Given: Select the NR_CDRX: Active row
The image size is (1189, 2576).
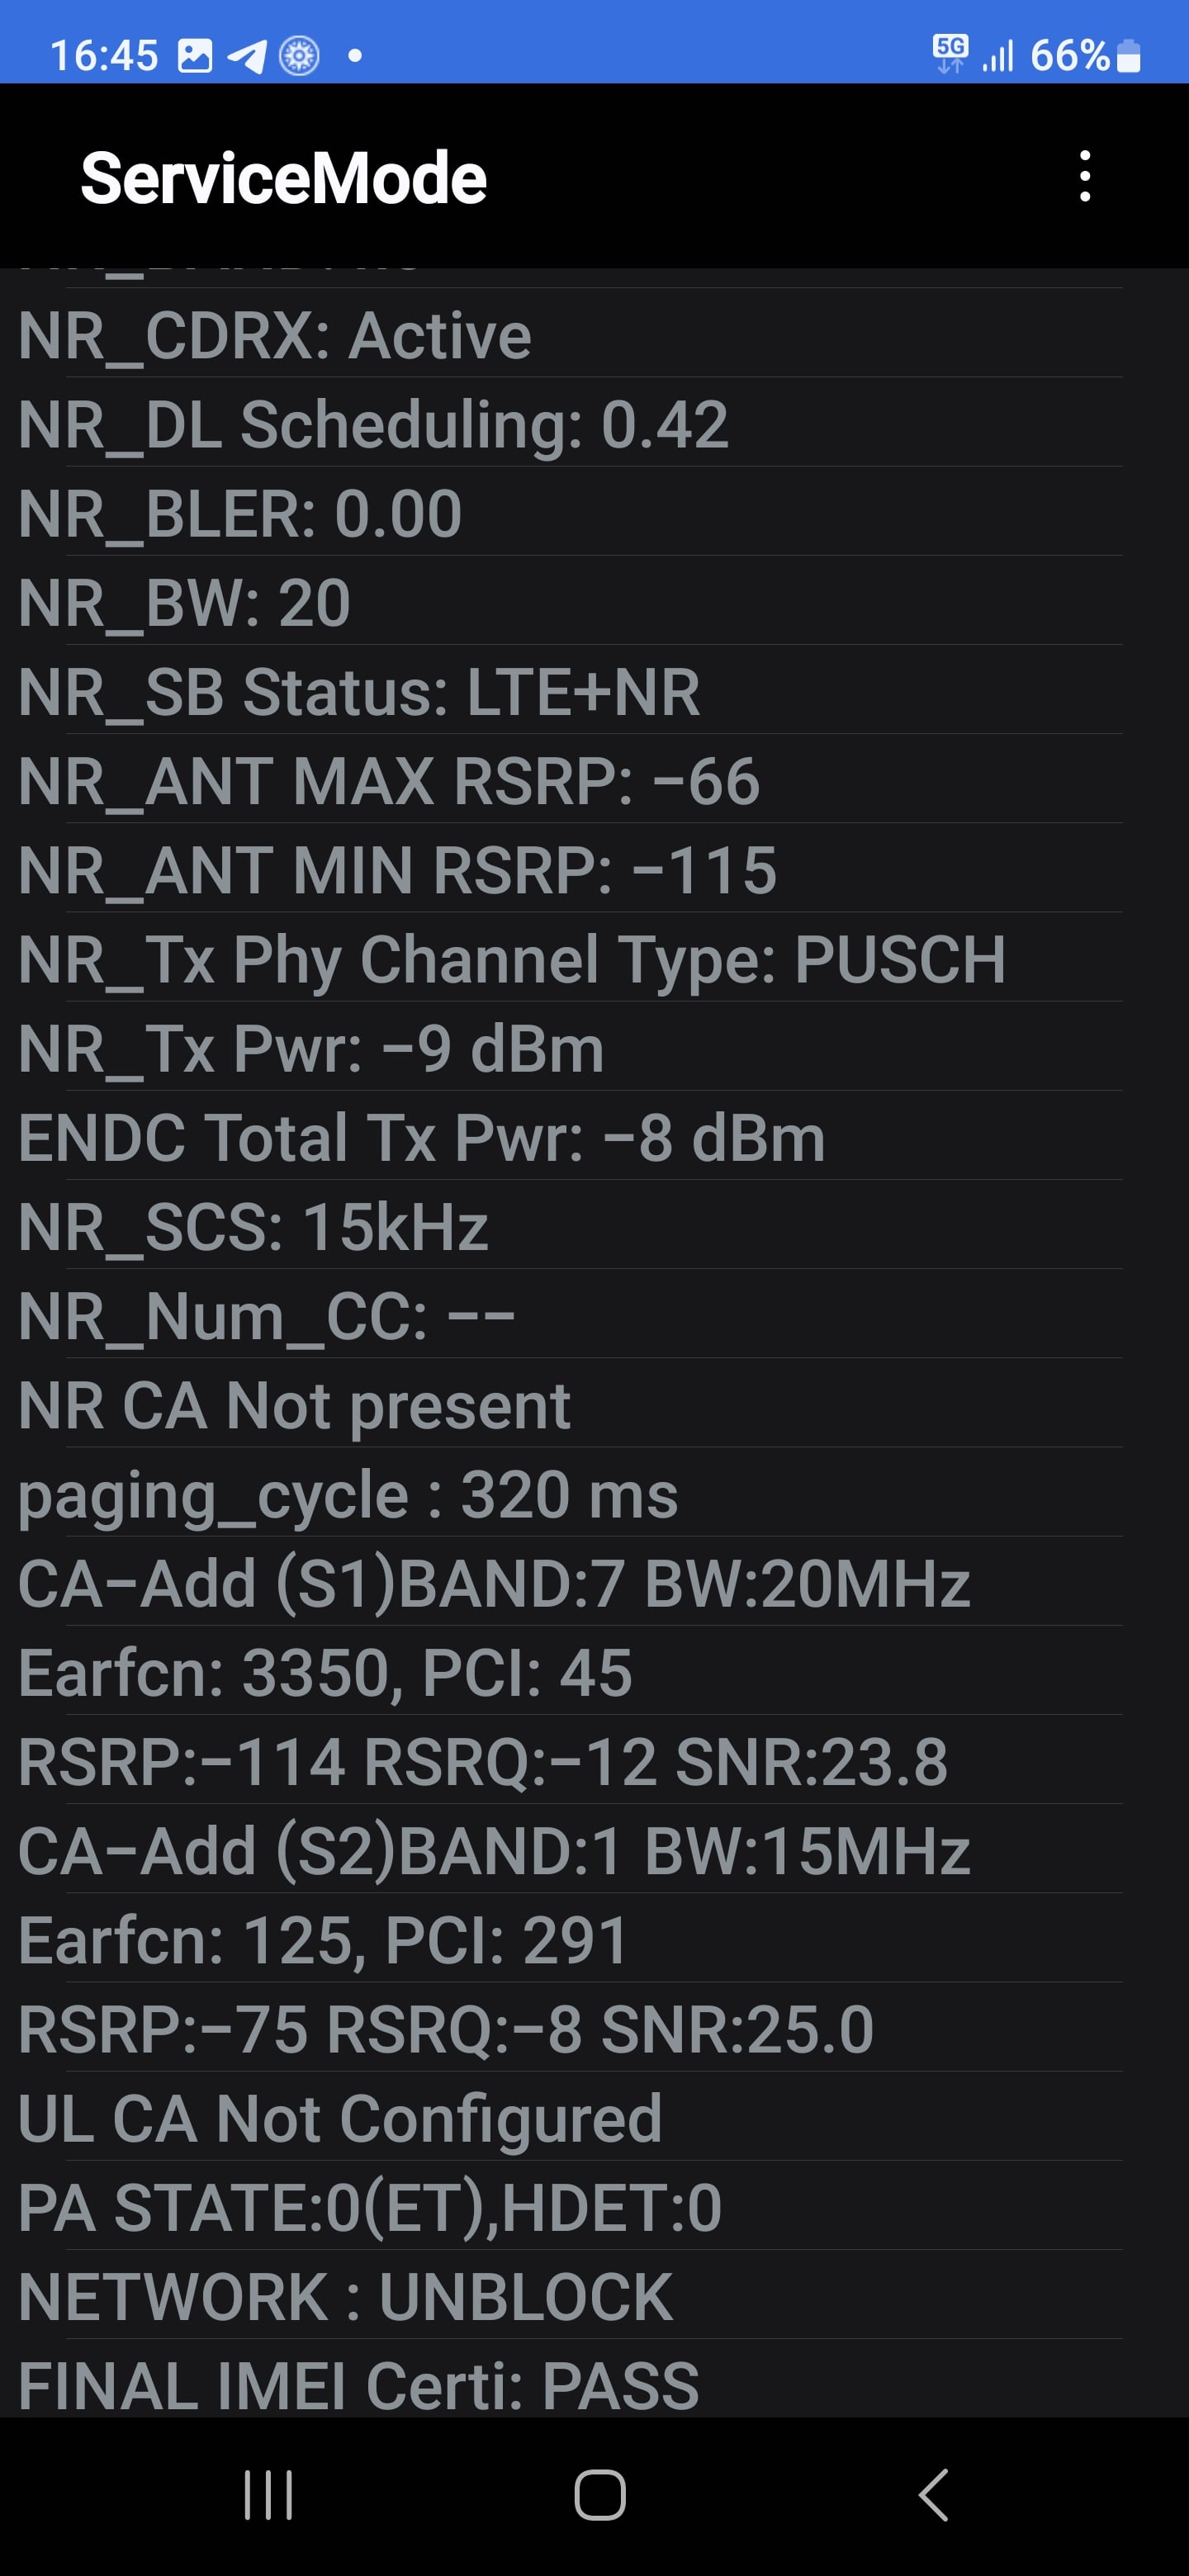Looking at the screenshot, I should click(570, 334).
